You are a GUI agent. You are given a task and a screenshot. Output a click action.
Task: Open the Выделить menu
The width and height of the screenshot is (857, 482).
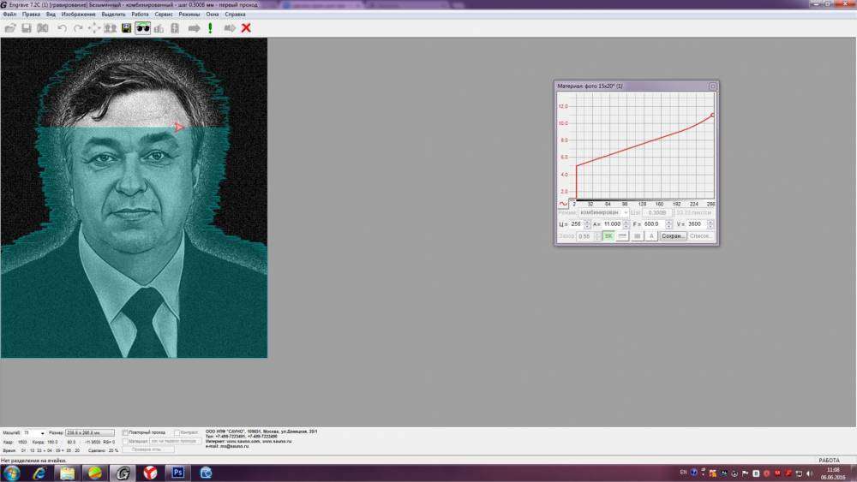[113, 15]
